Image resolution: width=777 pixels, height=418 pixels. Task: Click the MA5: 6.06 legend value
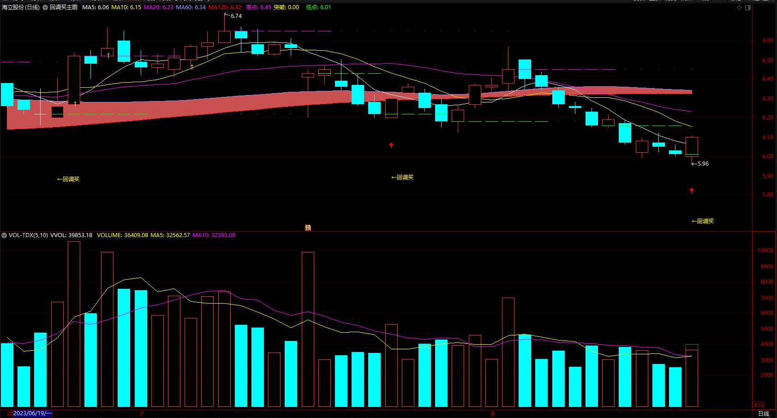point(96,7)
